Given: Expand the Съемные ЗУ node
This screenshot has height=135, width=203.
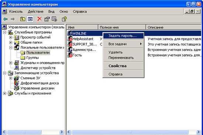Looking at the screenshot, I should [x=11, y=78].
